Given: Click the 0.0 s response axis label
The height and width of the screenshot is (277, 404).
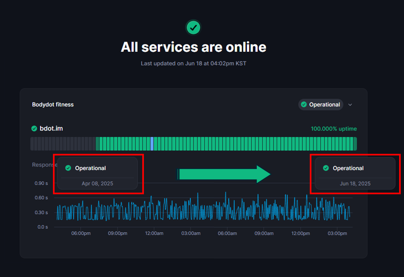Looking at the screenshot, I should tap(43, 227).
